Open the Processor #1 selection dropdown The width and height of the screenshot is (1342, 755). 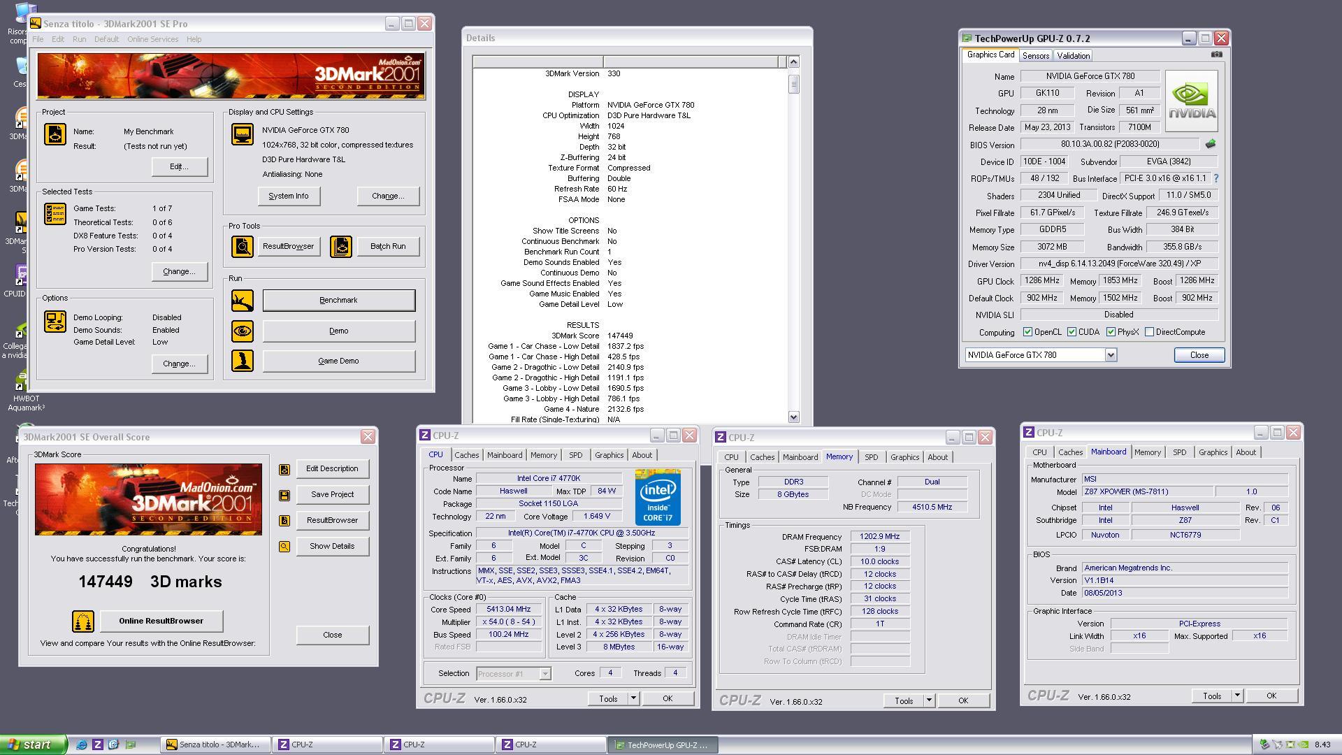coord(545,674)
